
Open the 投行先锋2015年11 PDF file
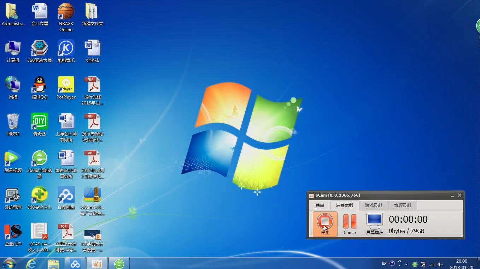(x=92, y=91)
